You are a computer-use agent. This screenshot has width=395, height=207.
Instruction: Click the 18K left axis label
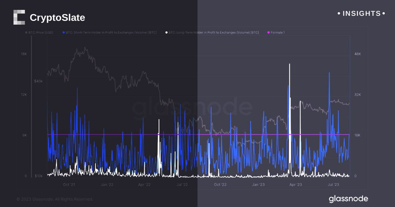click(23, 54)
